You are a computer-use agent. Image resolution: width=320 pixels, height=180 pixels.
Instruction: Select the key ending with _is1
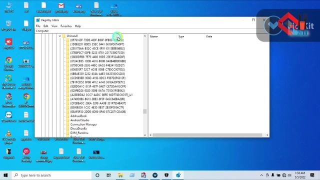tap(101, 95)
